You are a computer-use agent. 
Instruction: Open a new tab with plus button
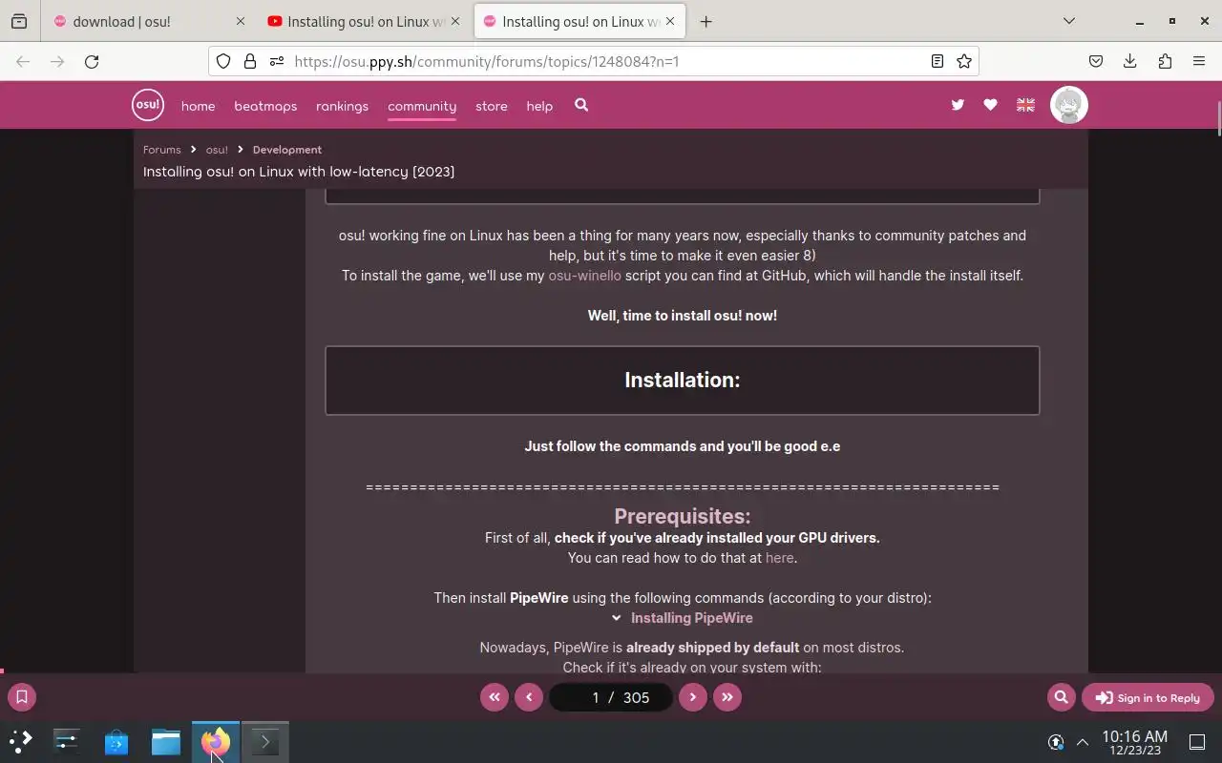point(706,21)
